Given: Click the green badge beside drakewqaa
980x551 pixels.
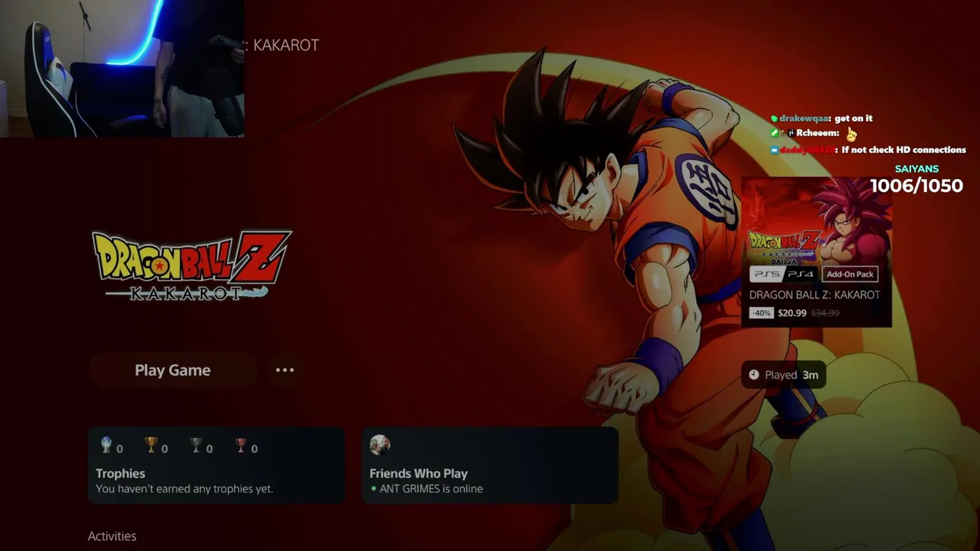Looking at the screenshot, I should tap(774, 119).
